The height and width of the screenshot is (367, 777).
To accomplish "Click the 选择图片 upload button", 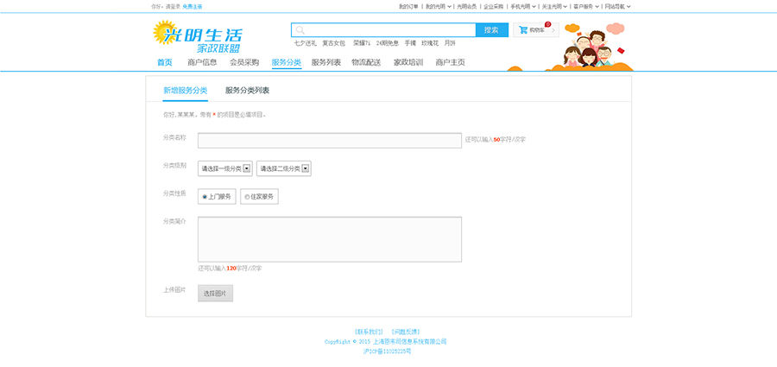I will coord(215,294).
